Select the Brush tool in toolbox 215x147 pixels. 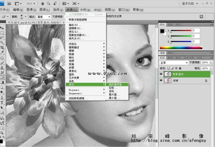tap(2, 63)
